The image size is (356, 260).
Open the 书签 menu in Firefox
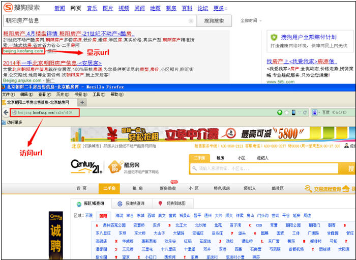tap(78, 95)
